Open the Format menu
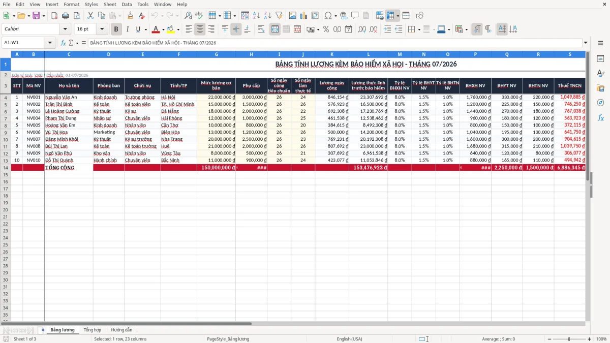This screenshot has width=610, height=343. (71, 4)
